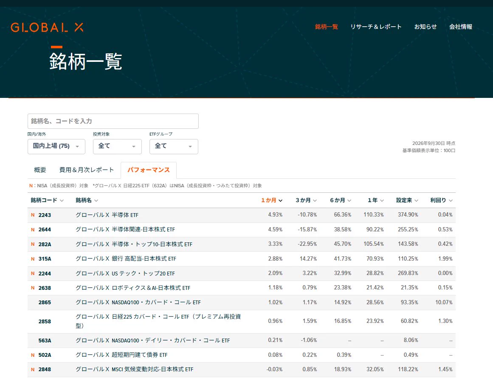Click code 2858
Viewport: 493px width, 378px height.
coord(45,321)
